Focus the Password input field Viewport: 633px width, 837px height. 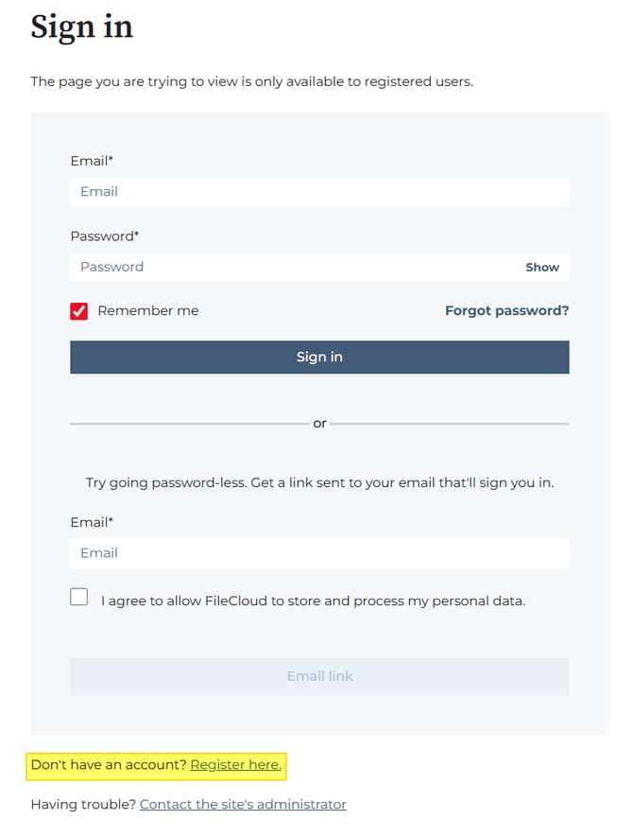[293, 267]
